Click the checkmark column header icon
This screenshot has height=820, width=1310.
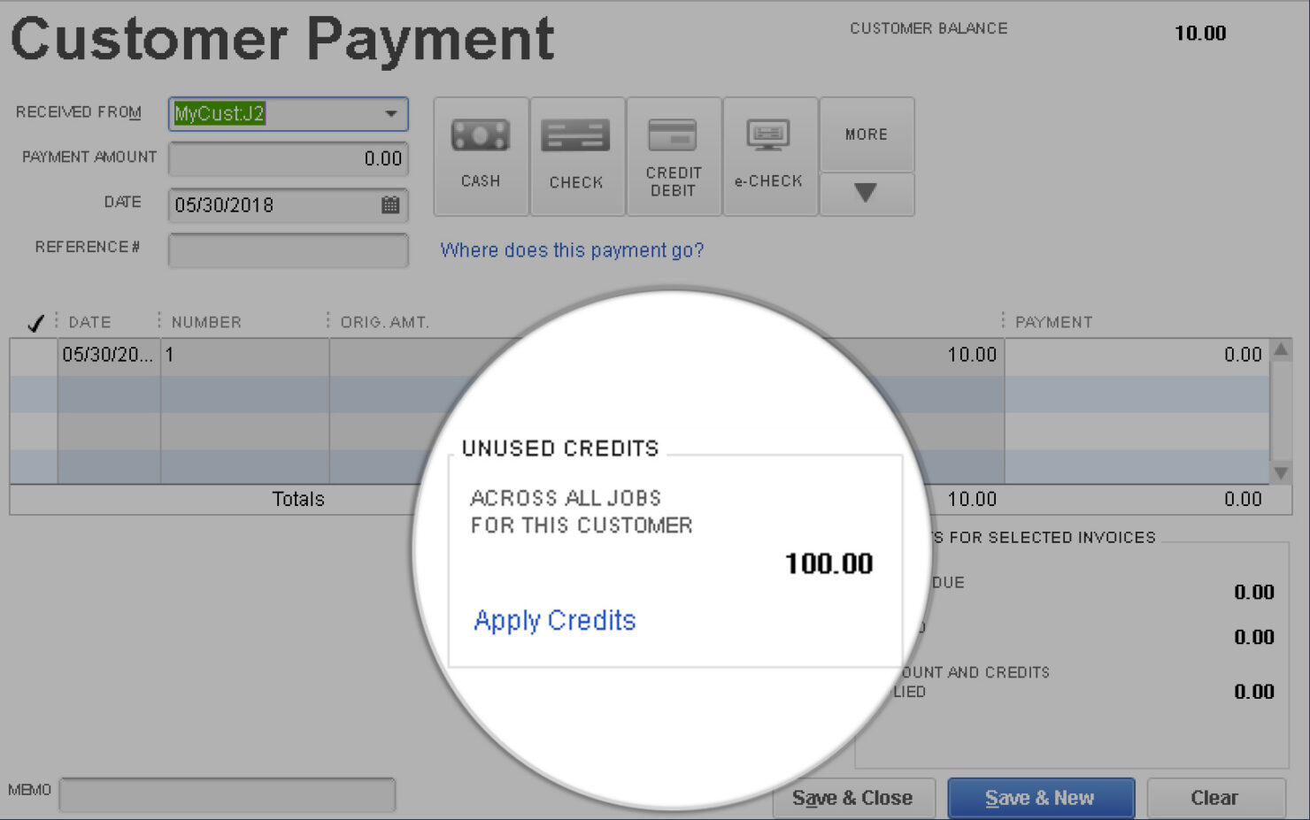pyautogui.click(x=35, y=323)
